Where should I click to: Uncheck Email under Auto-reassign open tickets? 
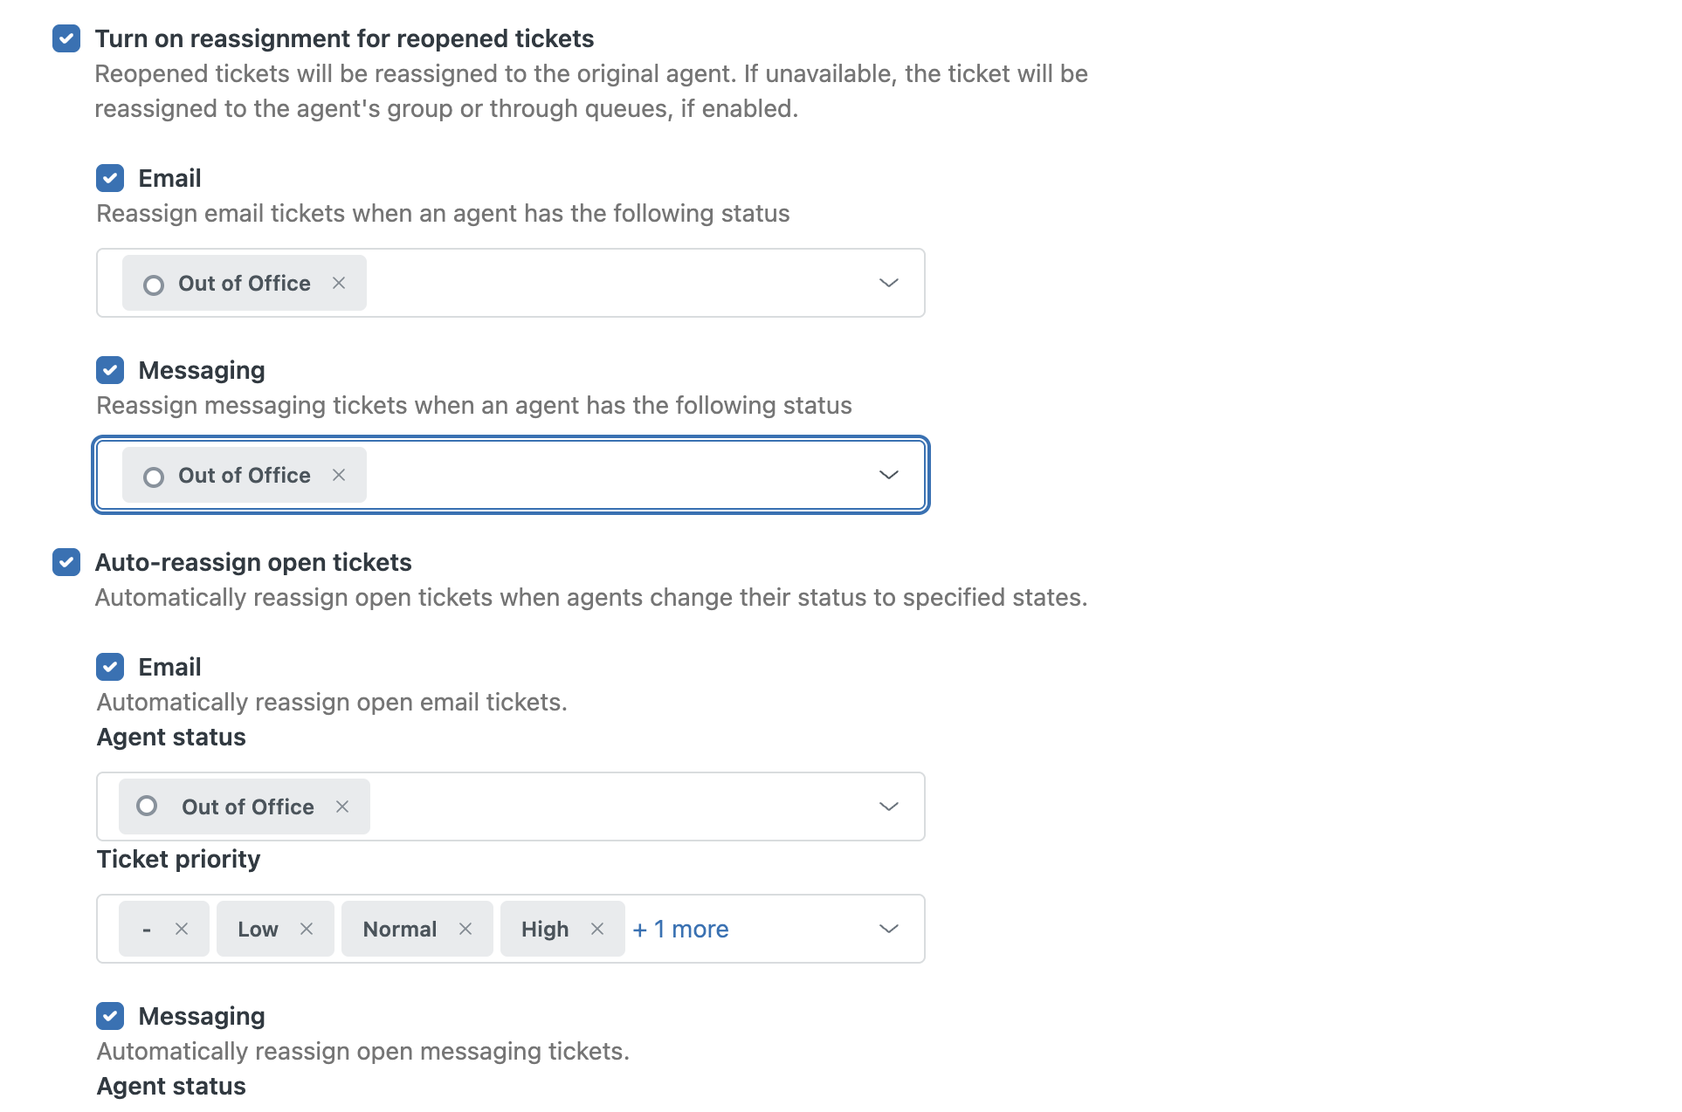point(110,667)
